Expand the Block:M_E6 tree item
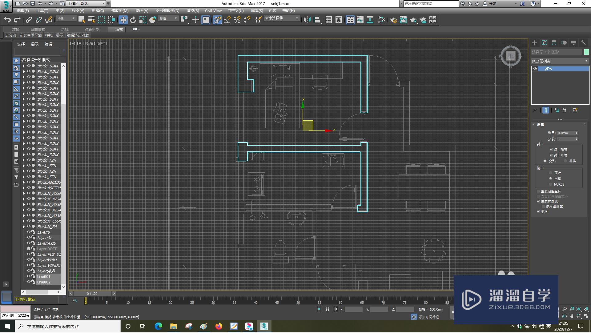591x333 pixels. (x=24, y=227)
